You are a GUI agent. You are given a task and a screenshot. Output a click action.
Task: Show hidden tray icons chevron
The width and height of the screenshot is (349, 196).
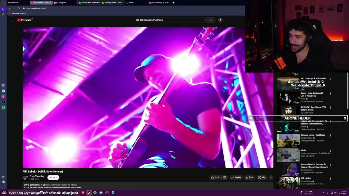(323, 193)
